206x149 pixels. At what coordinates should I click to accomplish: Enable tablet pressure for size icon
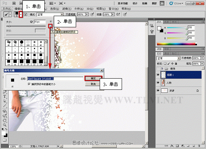pyautogui.click(x=125, y=14)
